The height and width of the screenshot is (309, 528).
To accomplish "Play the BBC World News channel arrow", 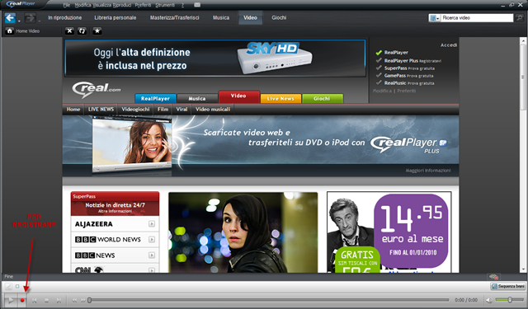I will [x=152, y=240].
